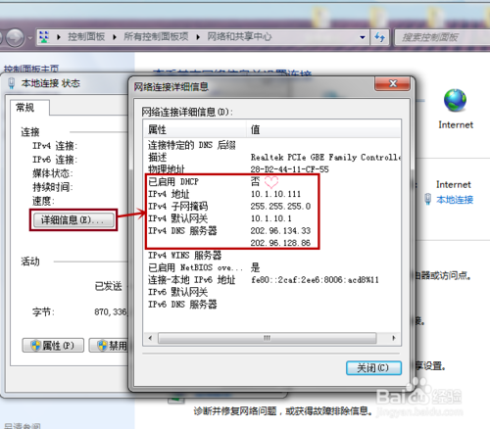490x429 pixels.
Task: Click the Internet globe icon
Action: pyautogui.click(x=455, y=100)
